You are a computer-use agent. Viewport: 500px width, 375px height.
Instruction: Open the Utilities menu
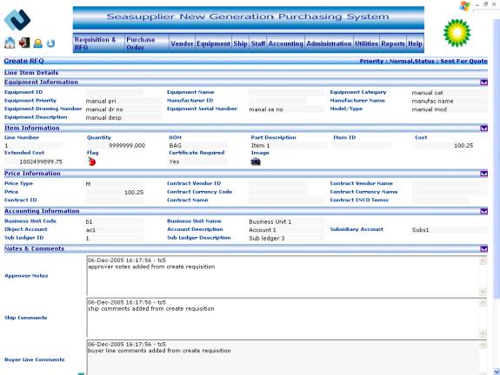click(x=366, y=43)
